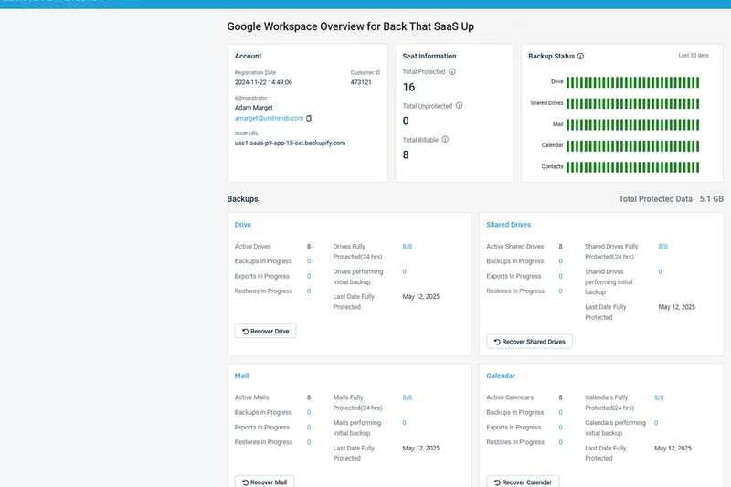Click the Shared Drives backup status bar row

click(x=632, y=103)
